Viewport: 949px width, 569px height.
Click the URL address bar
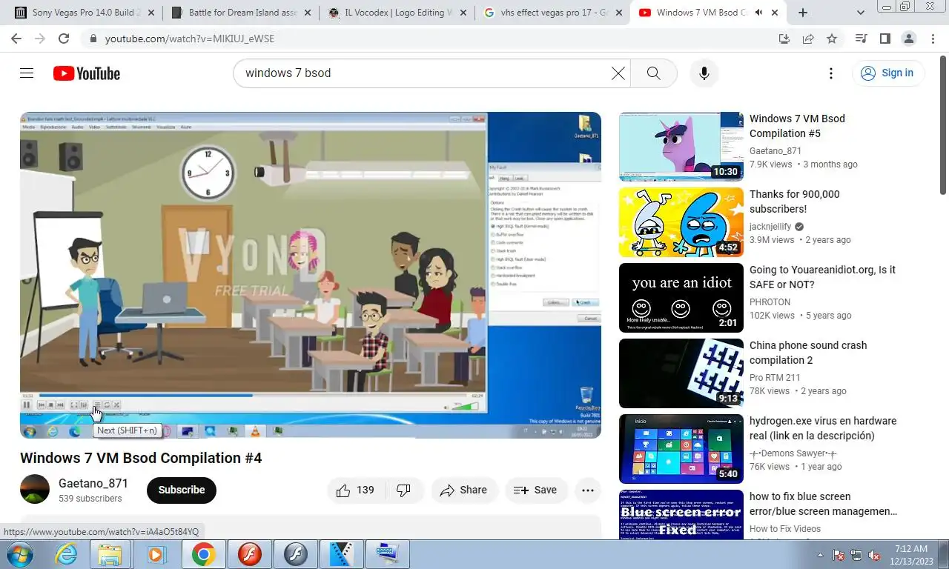[437, 39]
